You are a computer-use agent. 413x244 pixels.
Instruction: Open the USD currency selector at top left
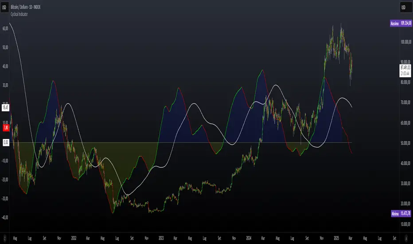(x=4, y=8)
